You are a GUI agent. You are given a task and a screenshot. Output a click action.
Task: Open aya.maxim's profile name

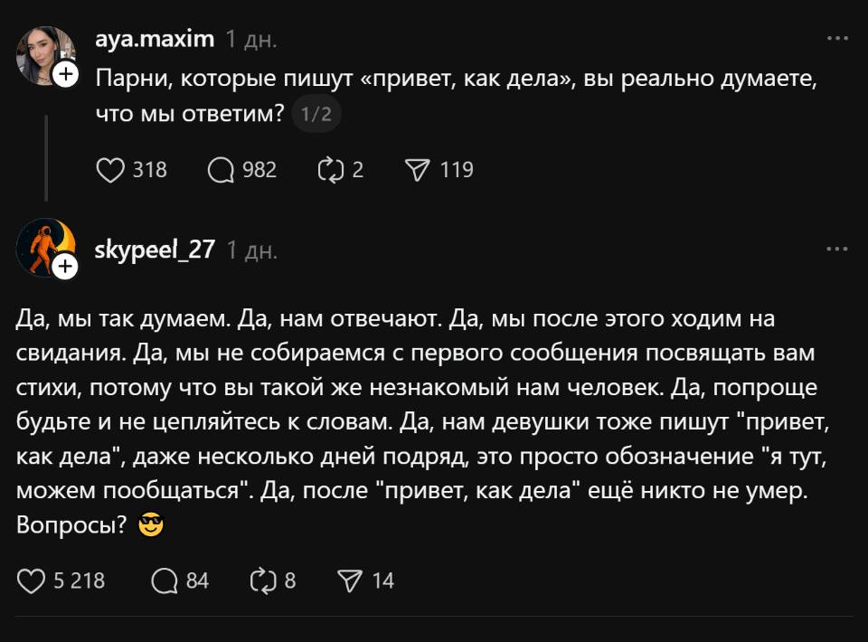(x=153, y=39)
